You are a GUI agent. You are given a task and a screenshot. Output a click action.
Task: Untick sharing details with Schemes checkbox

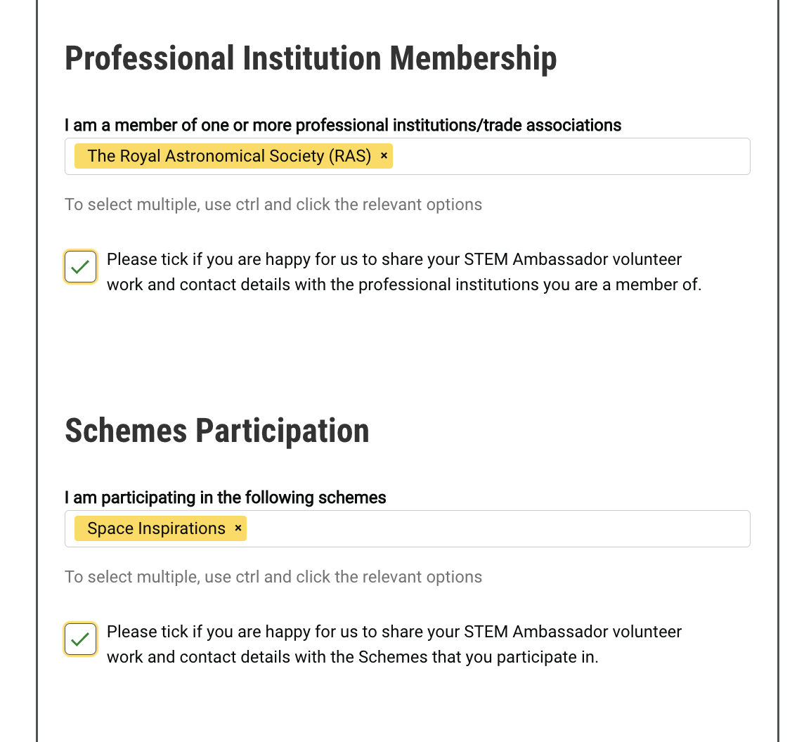tap(81, 639)
